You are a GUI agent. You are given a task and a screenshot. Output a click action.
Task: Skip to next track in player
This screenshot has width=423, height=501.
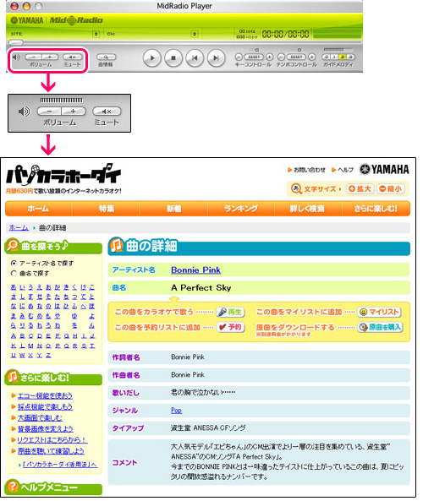click(216, 58)
